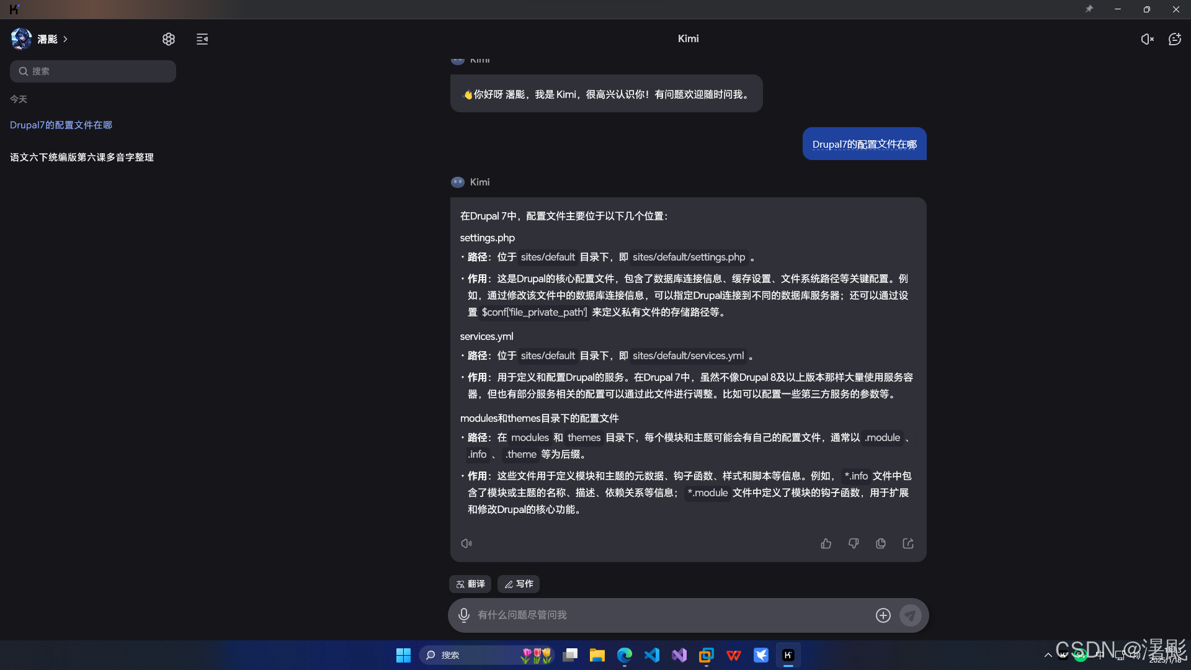Screen dimensions: 1191x670
Task: Dislike the response with thumbs down
Action: 854,543
